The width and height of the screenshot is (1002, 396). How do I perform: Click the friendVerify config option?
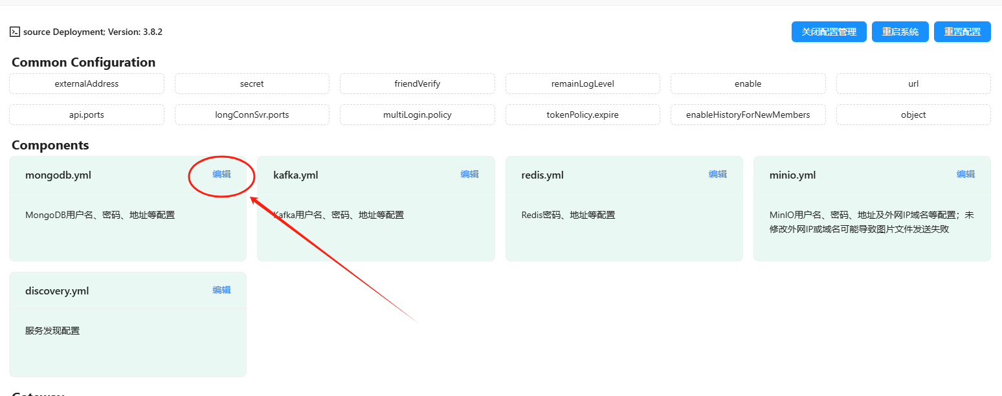(x=417, y=83)
